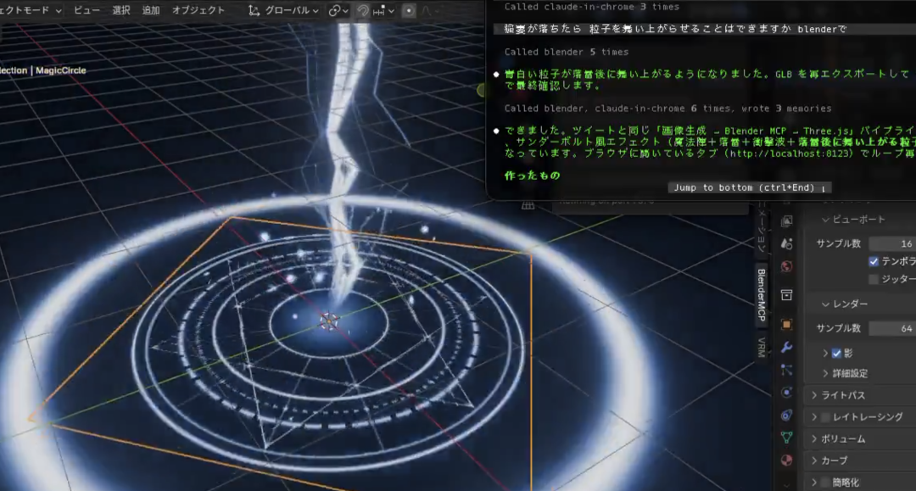Screen dimensions: 916x491
Task: Toggle the snap magnet in the header
Action: click(x=363, y=10)
